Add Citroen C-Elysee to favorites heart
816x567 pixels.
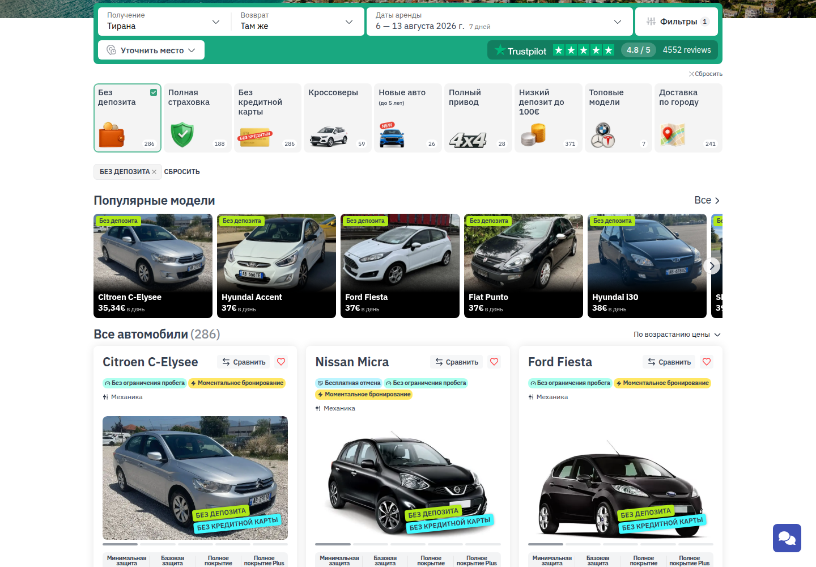pyautogui.click(x=281, y=362)
